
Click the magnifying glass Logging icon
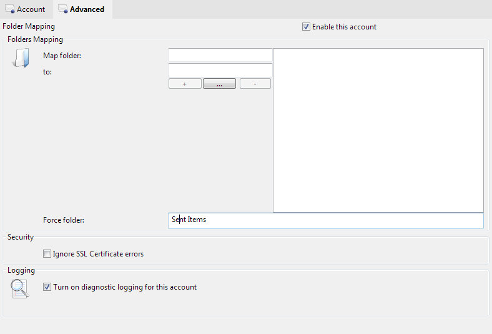click(20, 288)
